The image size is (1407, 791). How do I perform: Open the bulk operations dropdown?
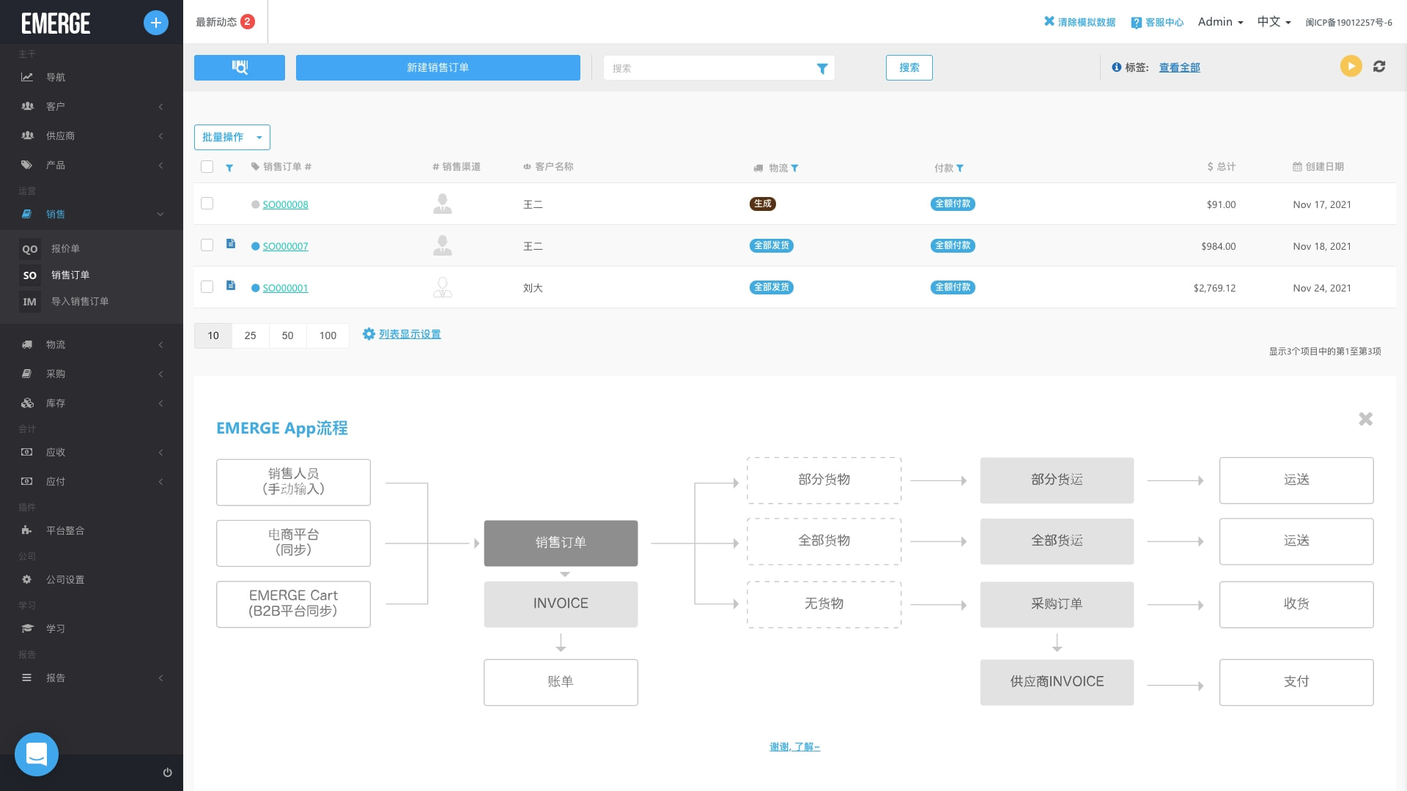[x=232, y=137]
